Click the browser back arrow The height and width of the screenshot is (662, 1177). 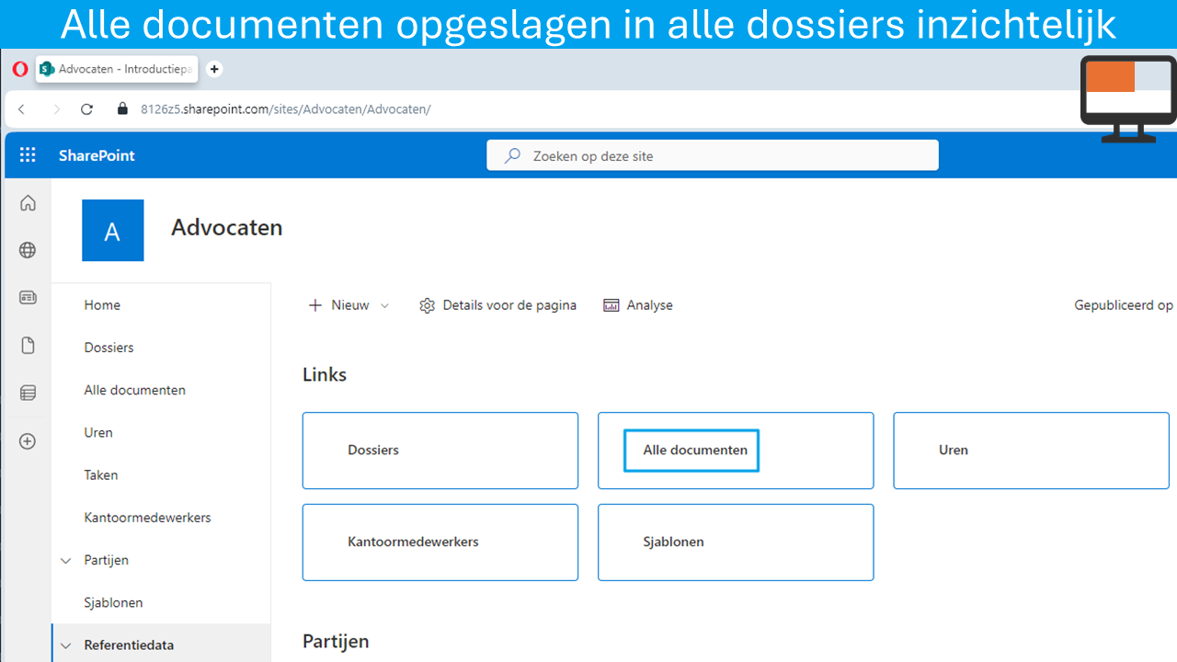[22, 109]
